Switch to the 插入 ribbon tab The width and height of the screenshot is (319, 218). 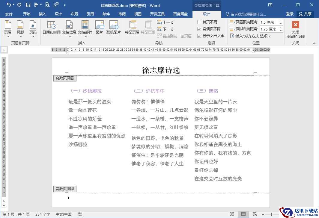click(x=42, y=14)
